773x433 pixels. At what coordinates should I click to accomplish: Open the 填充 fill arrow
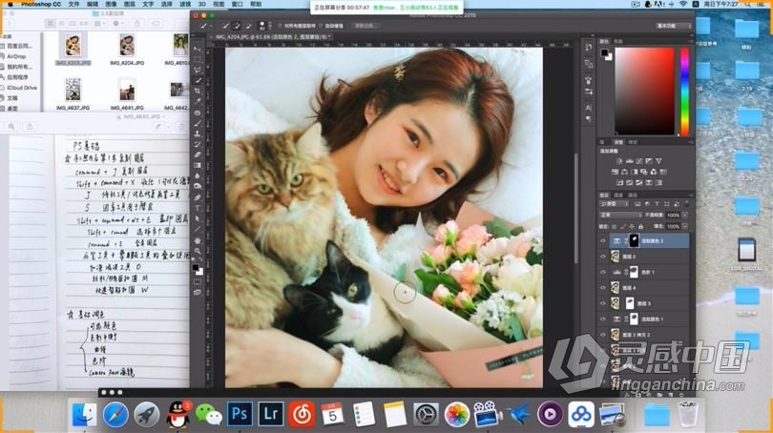coord(685,227)
